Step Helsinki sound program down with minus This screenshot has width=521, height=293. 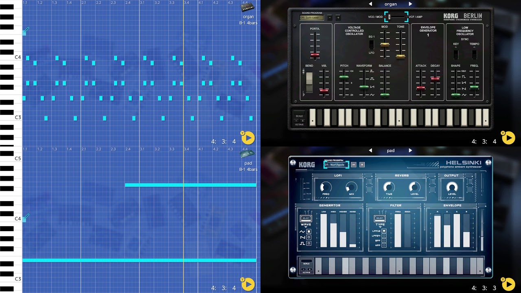tap(354, 165)
